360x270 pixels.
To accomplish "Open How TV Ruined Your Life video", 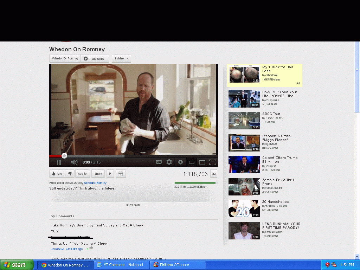I will [x=244, y=99].
